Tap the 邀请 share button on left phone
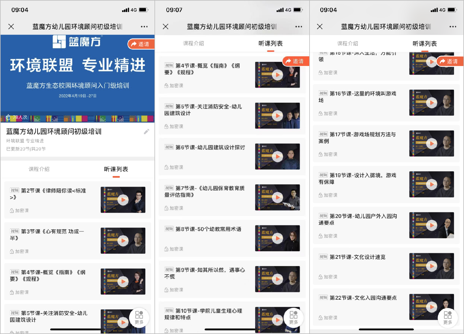464x334 pixels. 141,44
